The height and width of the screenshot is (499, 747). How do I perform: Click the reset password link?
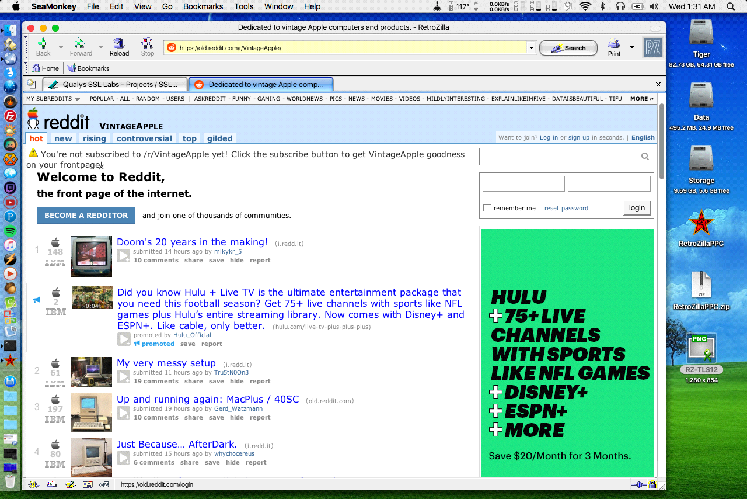[x=566, y=208]
